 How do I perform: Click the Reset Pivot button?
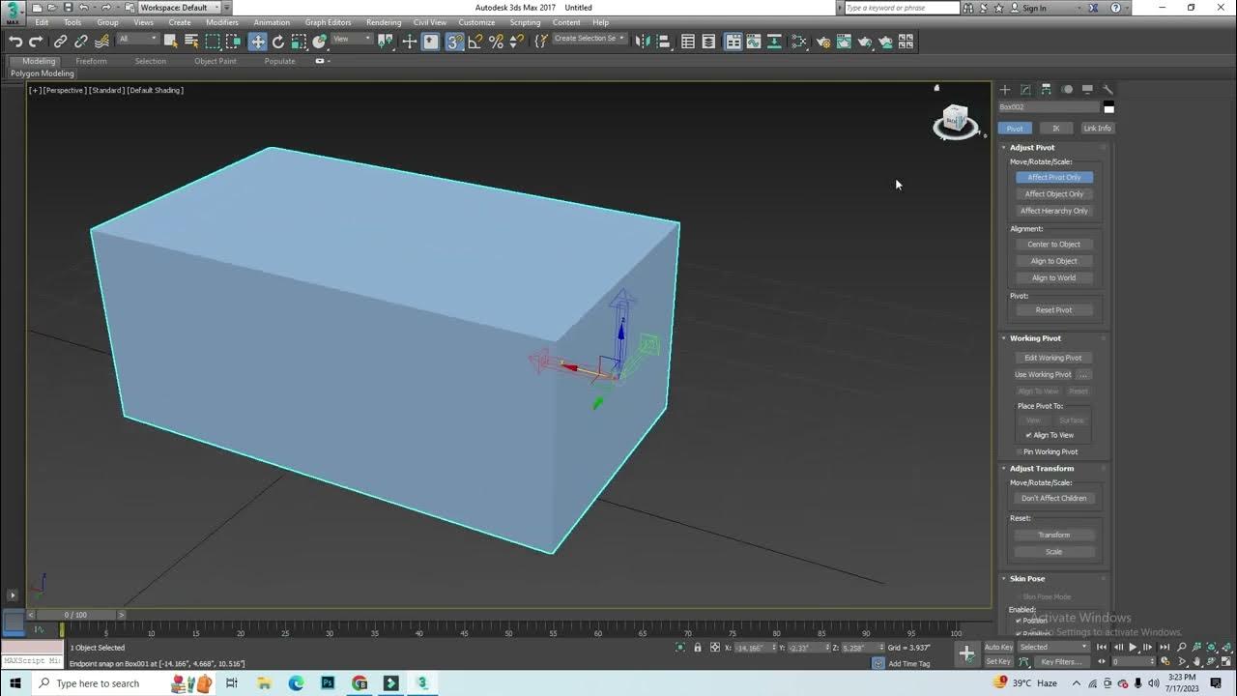point(1054,310)
